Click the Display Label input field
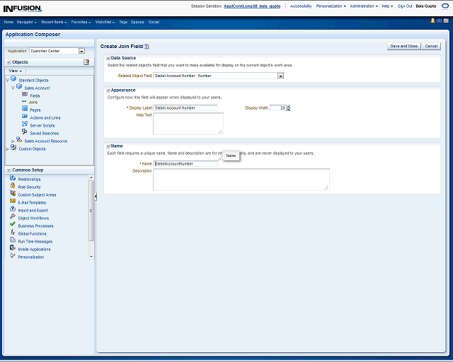The image size is (453, 362). pyautogui.click(x=185, y=107)
